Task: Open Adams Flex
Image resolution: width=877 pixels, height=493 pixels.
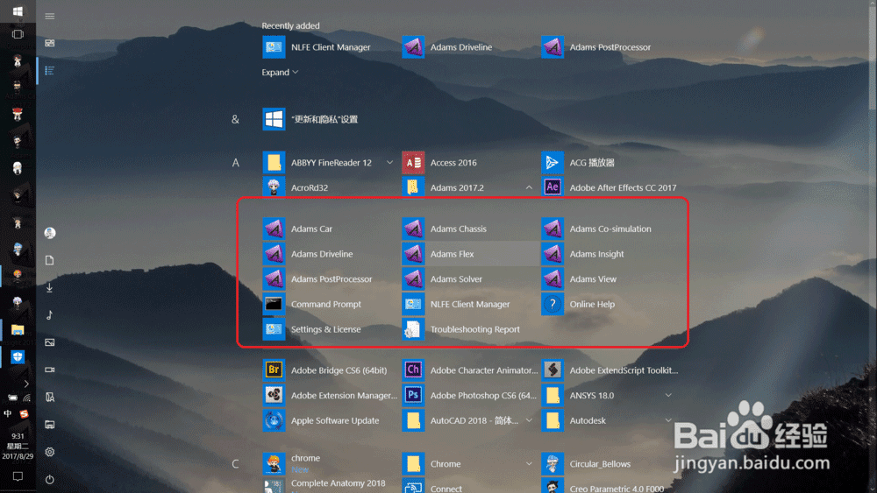Action: (x=470, y=253)
